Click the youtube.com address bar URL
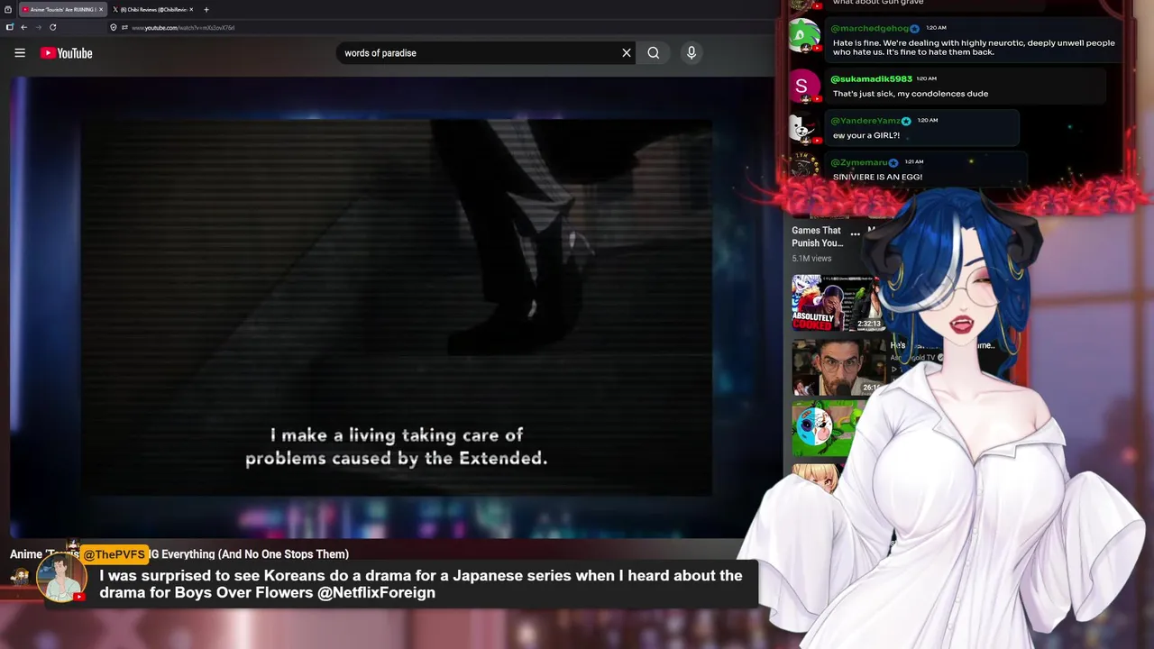The width and height of the screenshot is (1154, 649). tap(183, 28)
